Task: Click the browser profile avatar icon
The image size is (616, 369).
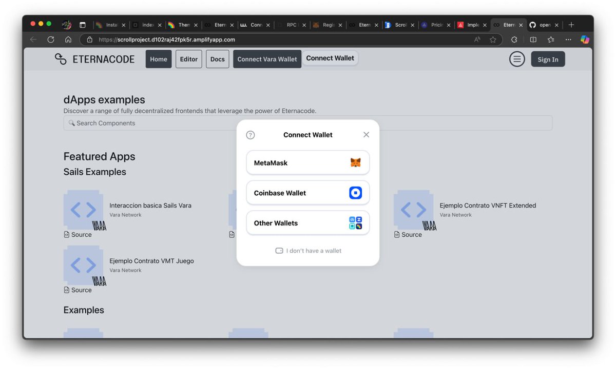Action: click(x=66, y=25)
